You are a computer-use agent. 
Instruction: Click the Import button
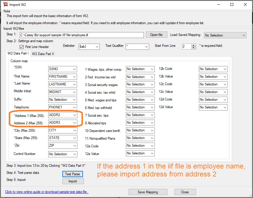coord(73,181)
